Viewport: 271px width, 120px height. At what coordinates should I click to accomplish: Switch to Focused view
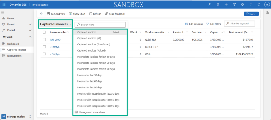coord(56,14)
